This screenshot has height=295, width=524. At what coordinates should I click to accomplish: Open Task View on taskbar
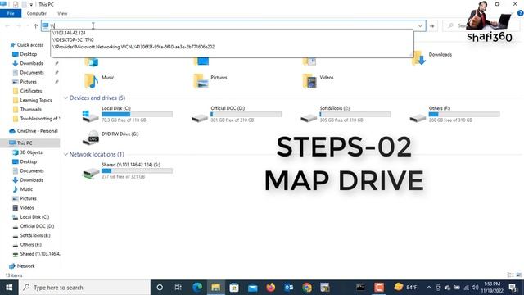[178, 288]
